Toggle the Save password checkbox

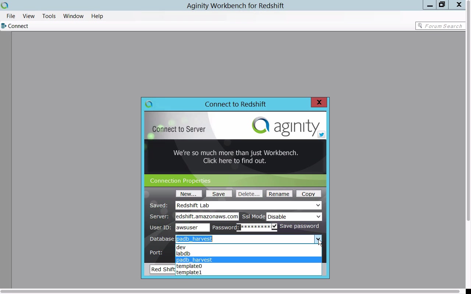click(275, 226)
